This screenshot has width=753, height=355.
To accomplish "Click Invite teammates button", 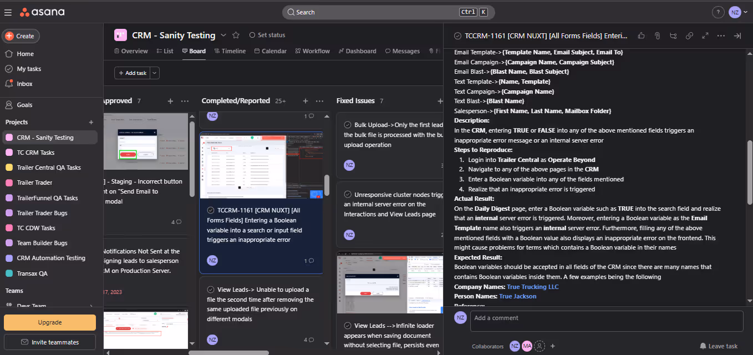I will click(50, 342).
